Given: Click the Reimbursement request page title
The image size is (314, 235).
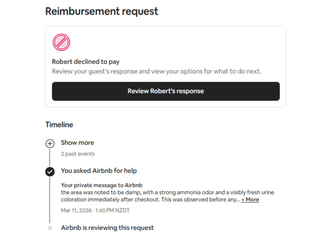Looking at the screenshot, I should tap(101, 11).
